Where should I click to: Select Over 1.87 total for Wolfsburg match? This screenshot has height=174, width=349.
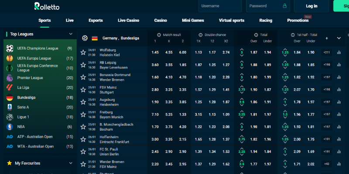(254, 52)
